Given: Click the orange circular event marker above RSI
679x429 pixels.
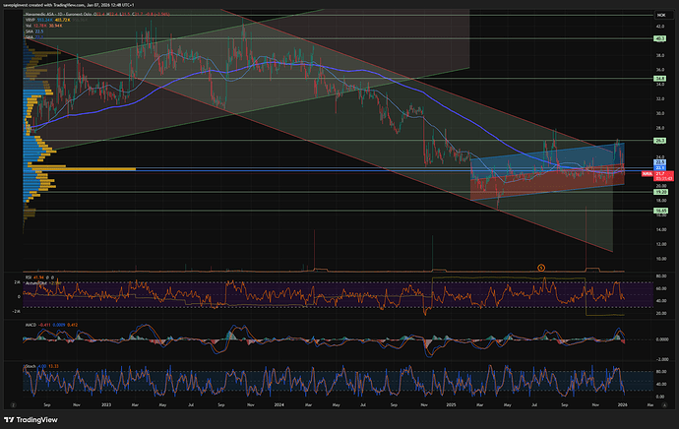Looking at the screenshot, I should point(540,267).
